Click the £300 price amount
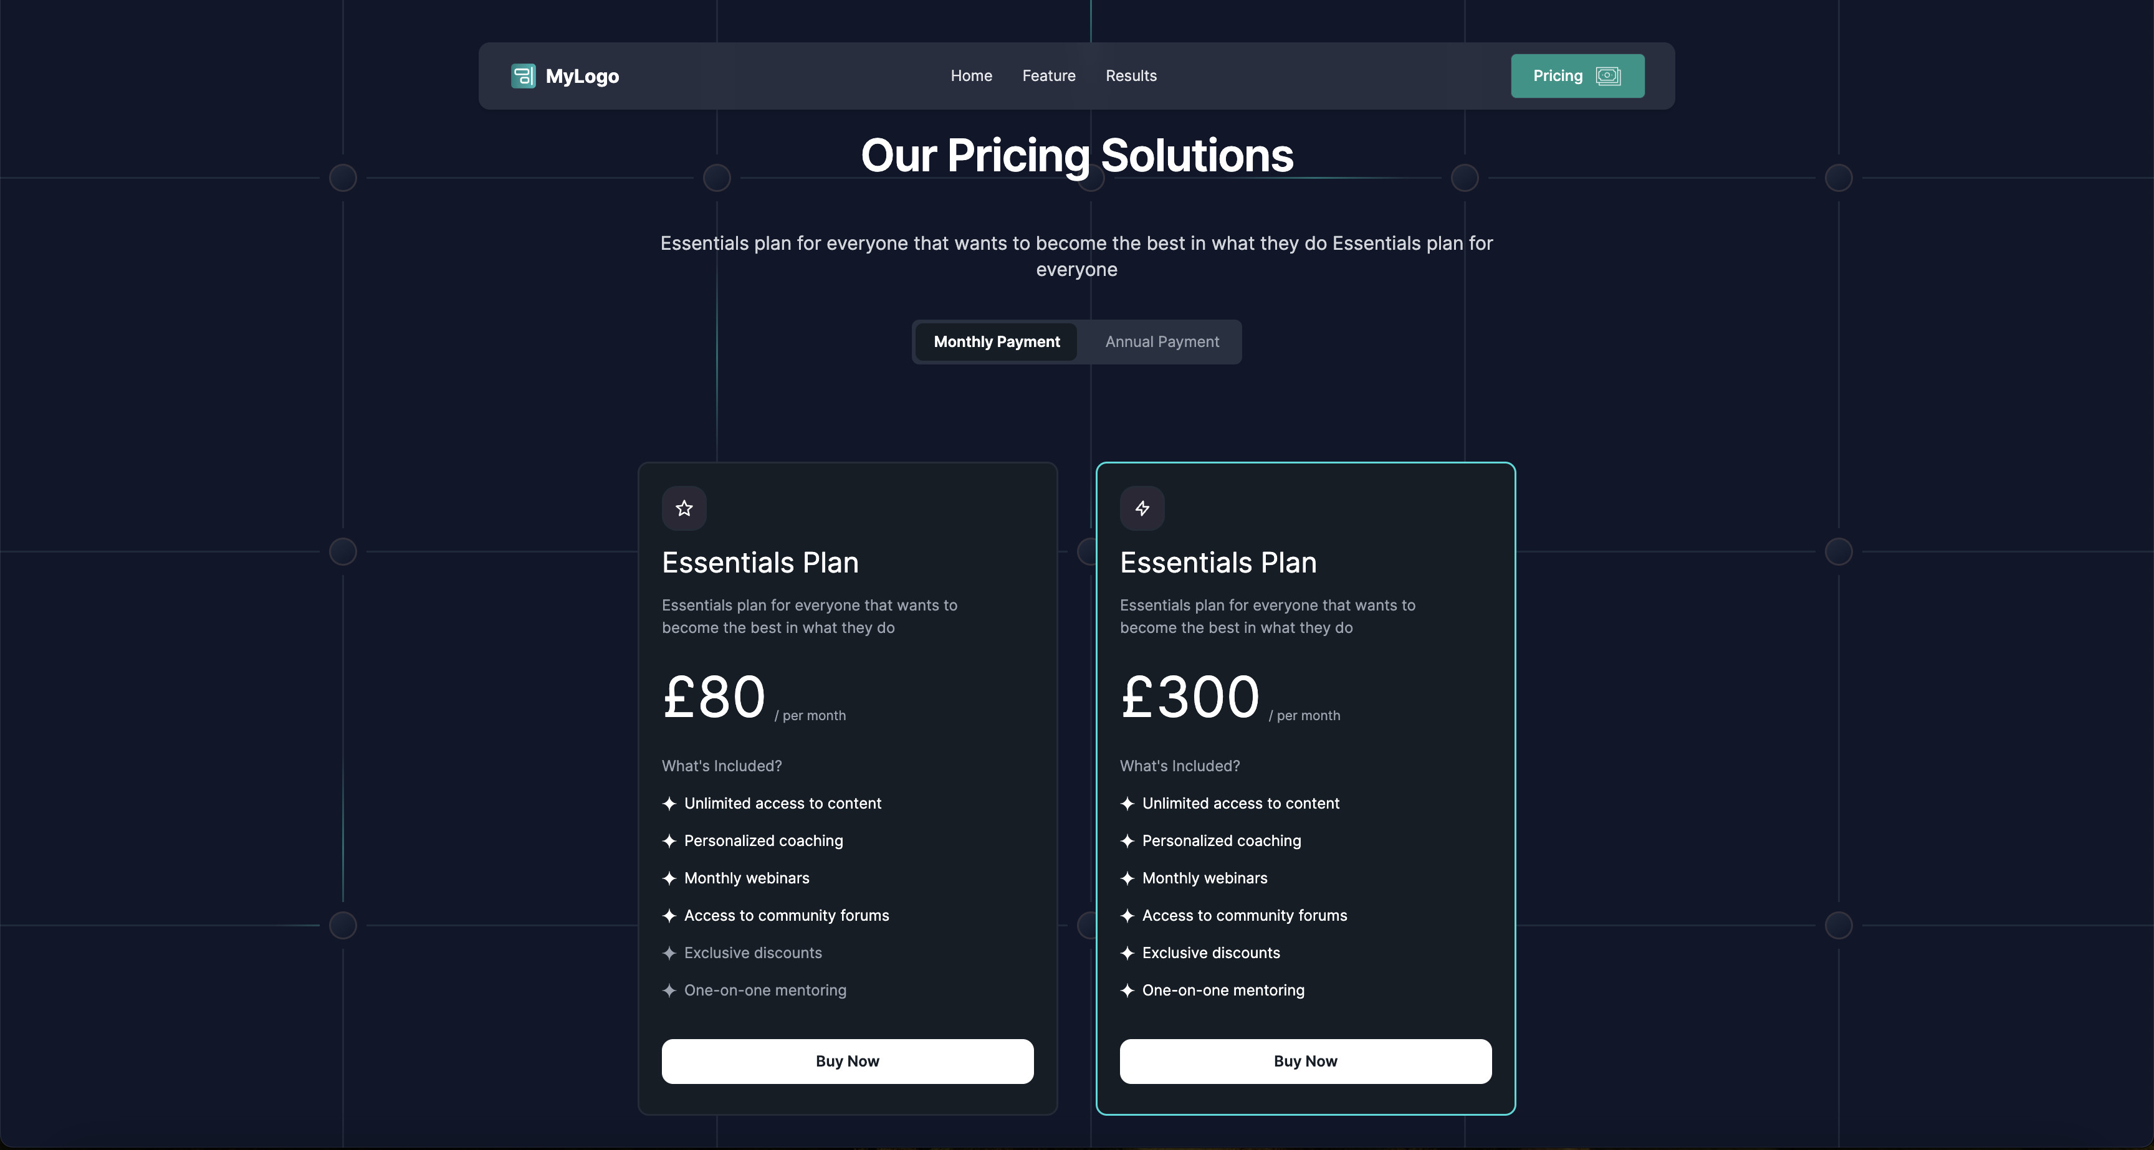Image resolution: width=2154 pixels, height=1150 pixels. (1189, 697)
